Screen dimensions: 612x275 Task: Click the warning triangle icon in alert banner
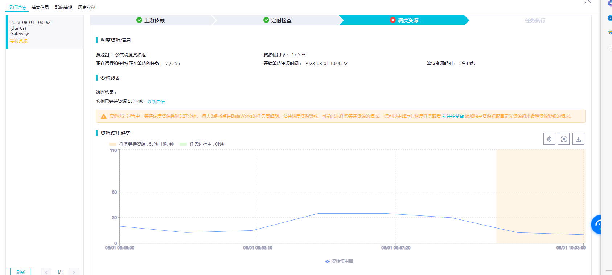click(104, 116)
